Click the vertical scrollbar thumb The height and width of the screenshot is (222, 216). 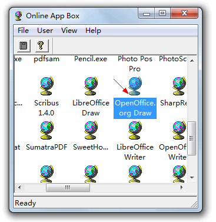coord(192,138)
